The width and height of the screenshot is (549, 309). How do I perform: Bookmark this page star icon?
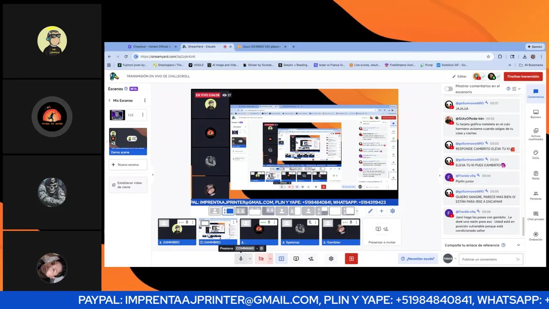(x=488, y=56)
